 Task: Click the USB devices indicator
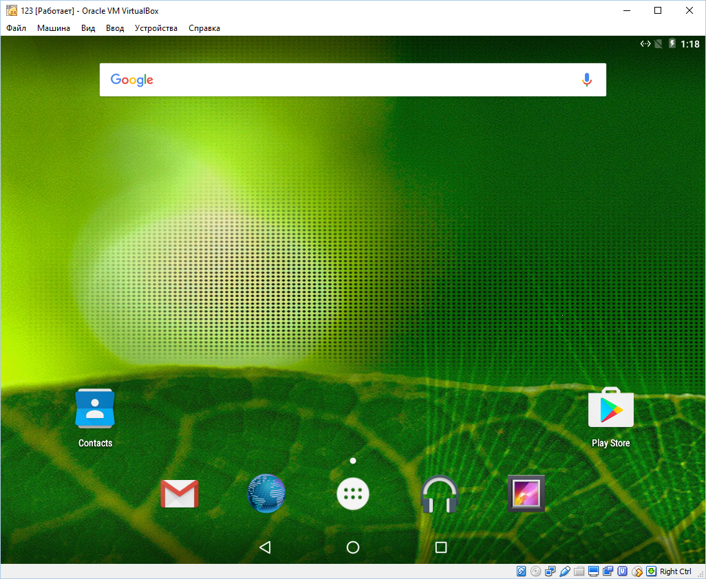tap(564, 571)
